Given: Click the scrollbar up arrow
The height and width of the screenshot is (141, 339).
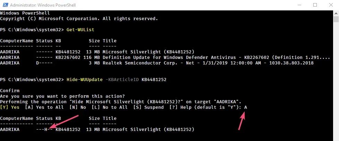Looking at the screenshot, I should click(336, 13).
